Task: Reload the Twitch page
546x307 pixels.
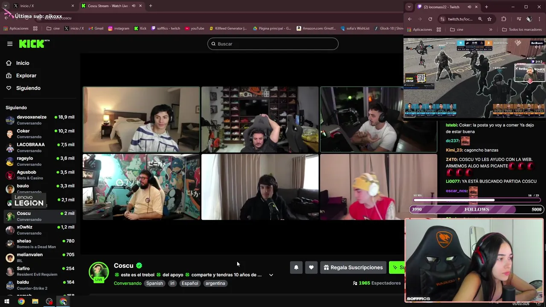Action: [430, 19]
